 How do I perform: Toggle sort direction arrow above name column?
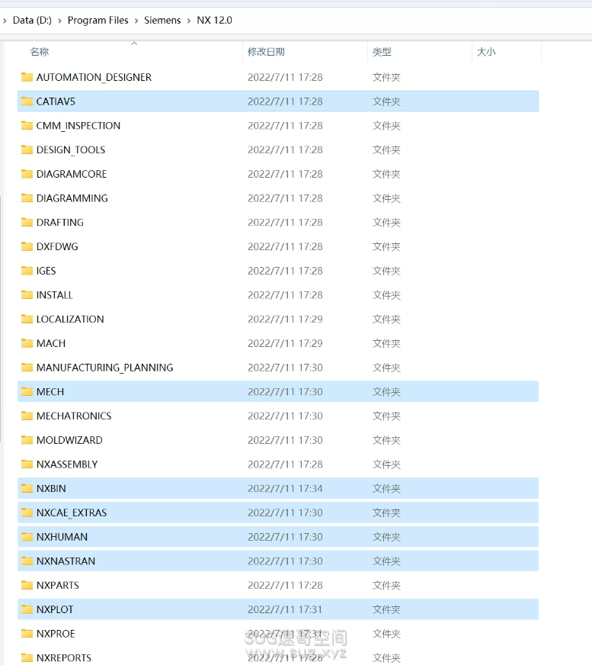pos(134,43)
